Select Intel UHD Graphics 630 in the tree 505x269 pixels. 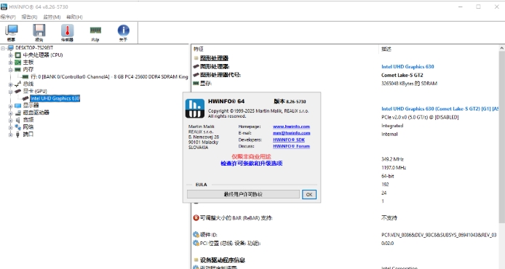(x=55, y=98)
